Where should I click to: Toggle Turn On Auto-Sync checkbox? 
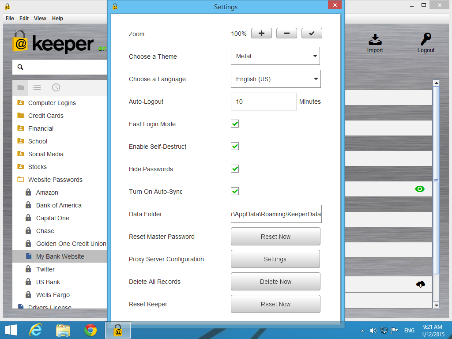[235, 192]
